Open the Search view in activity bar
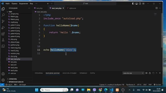 (3, 15)
